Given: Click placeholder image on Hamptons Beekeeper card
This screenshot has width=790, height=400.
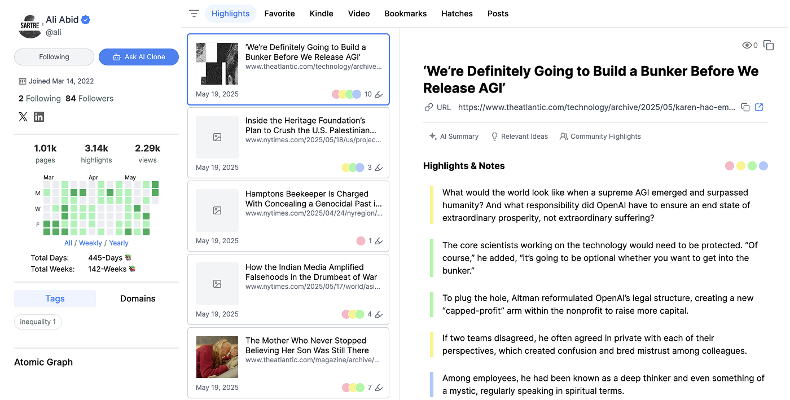Looking at the screenshot, I should point(217,210).
